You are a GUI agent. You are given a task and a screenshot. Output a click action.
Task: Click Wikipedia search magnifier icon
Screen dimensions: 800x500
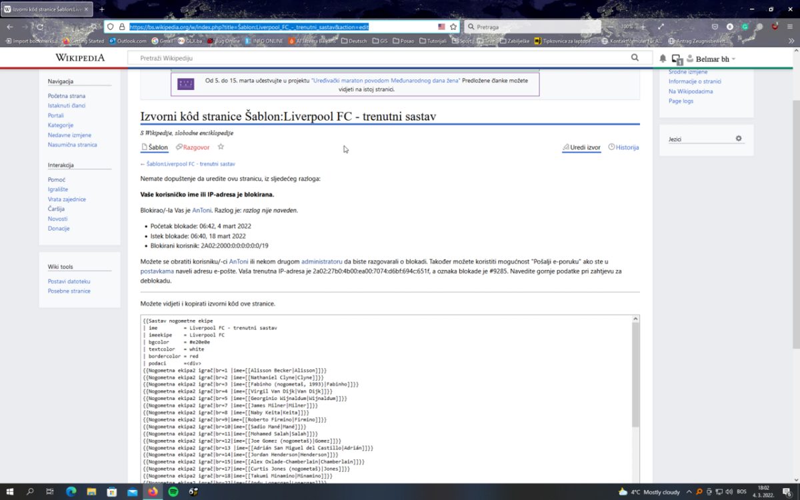click(x=633, y=58)
